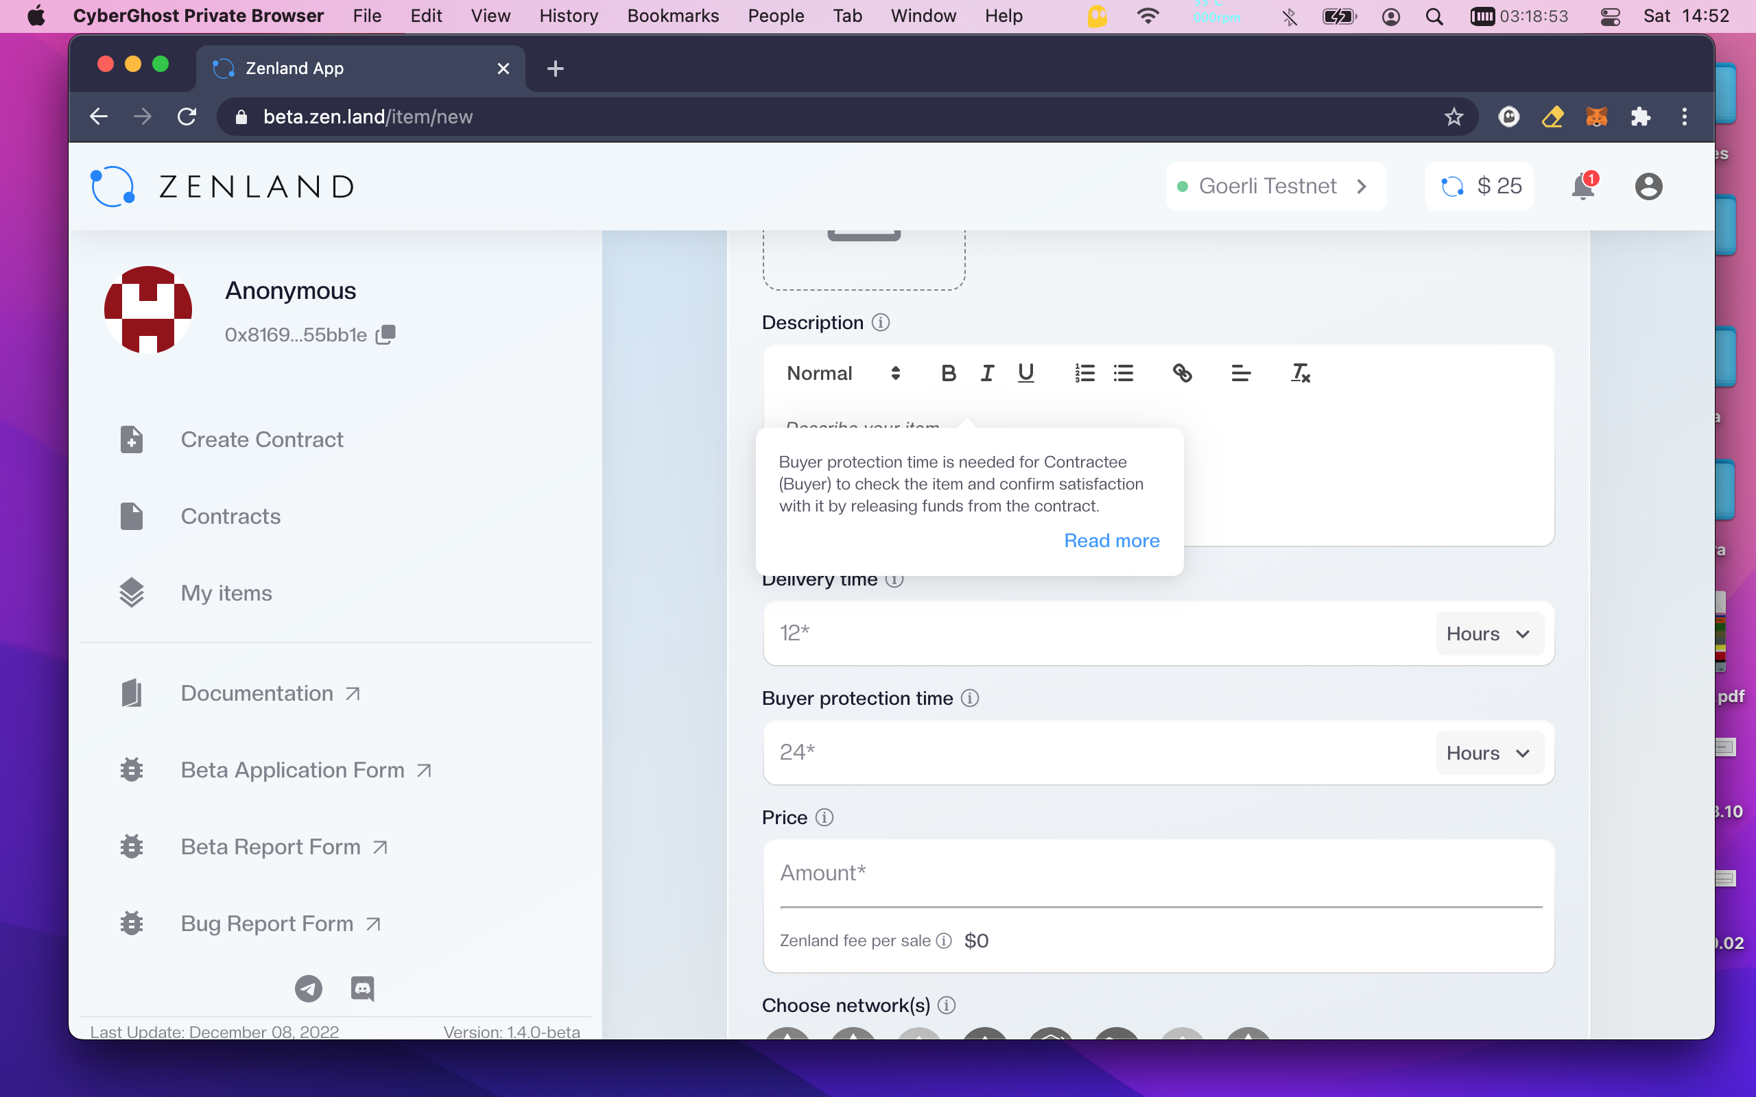
Task: Insert numbered list in description
Action: click(x=1084, y=373)
